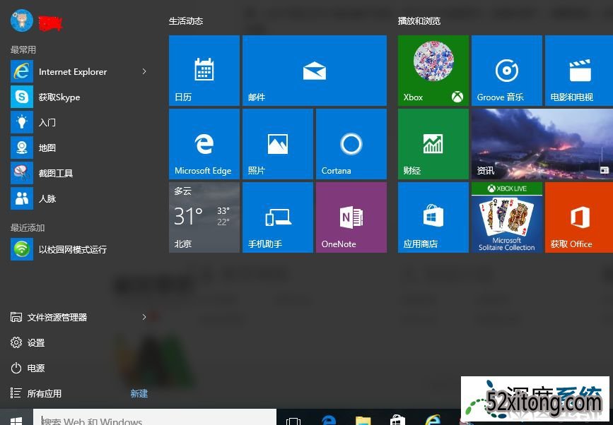Run 以校园网模式运行 from recently added
613x425 pixels.
pos(78,249)
